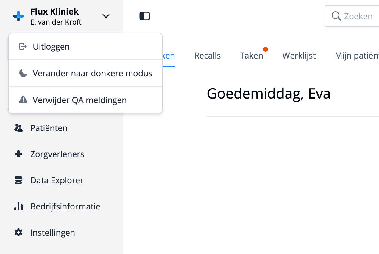Open the Taken tab

pos(251,55)
